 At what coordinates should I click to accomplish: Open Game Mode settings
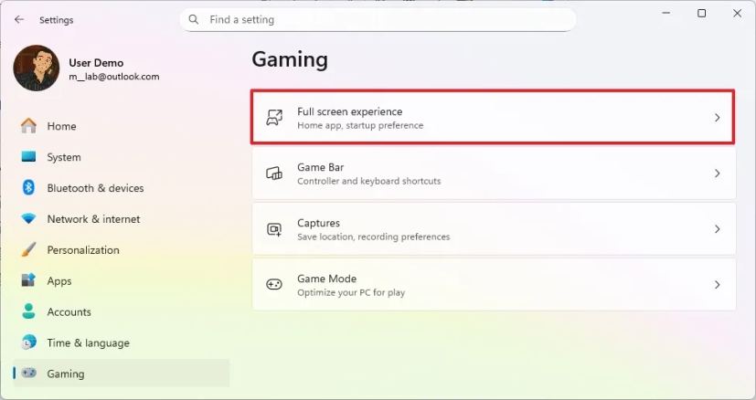point(494,284)
